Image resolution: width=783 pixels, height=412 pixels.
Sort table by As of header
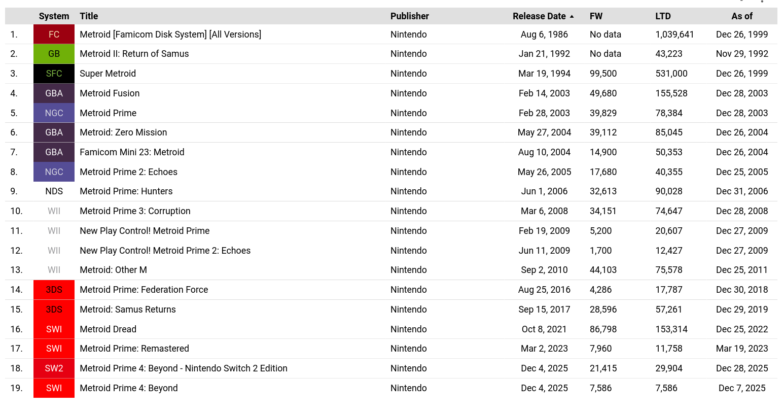pos(742,16)
